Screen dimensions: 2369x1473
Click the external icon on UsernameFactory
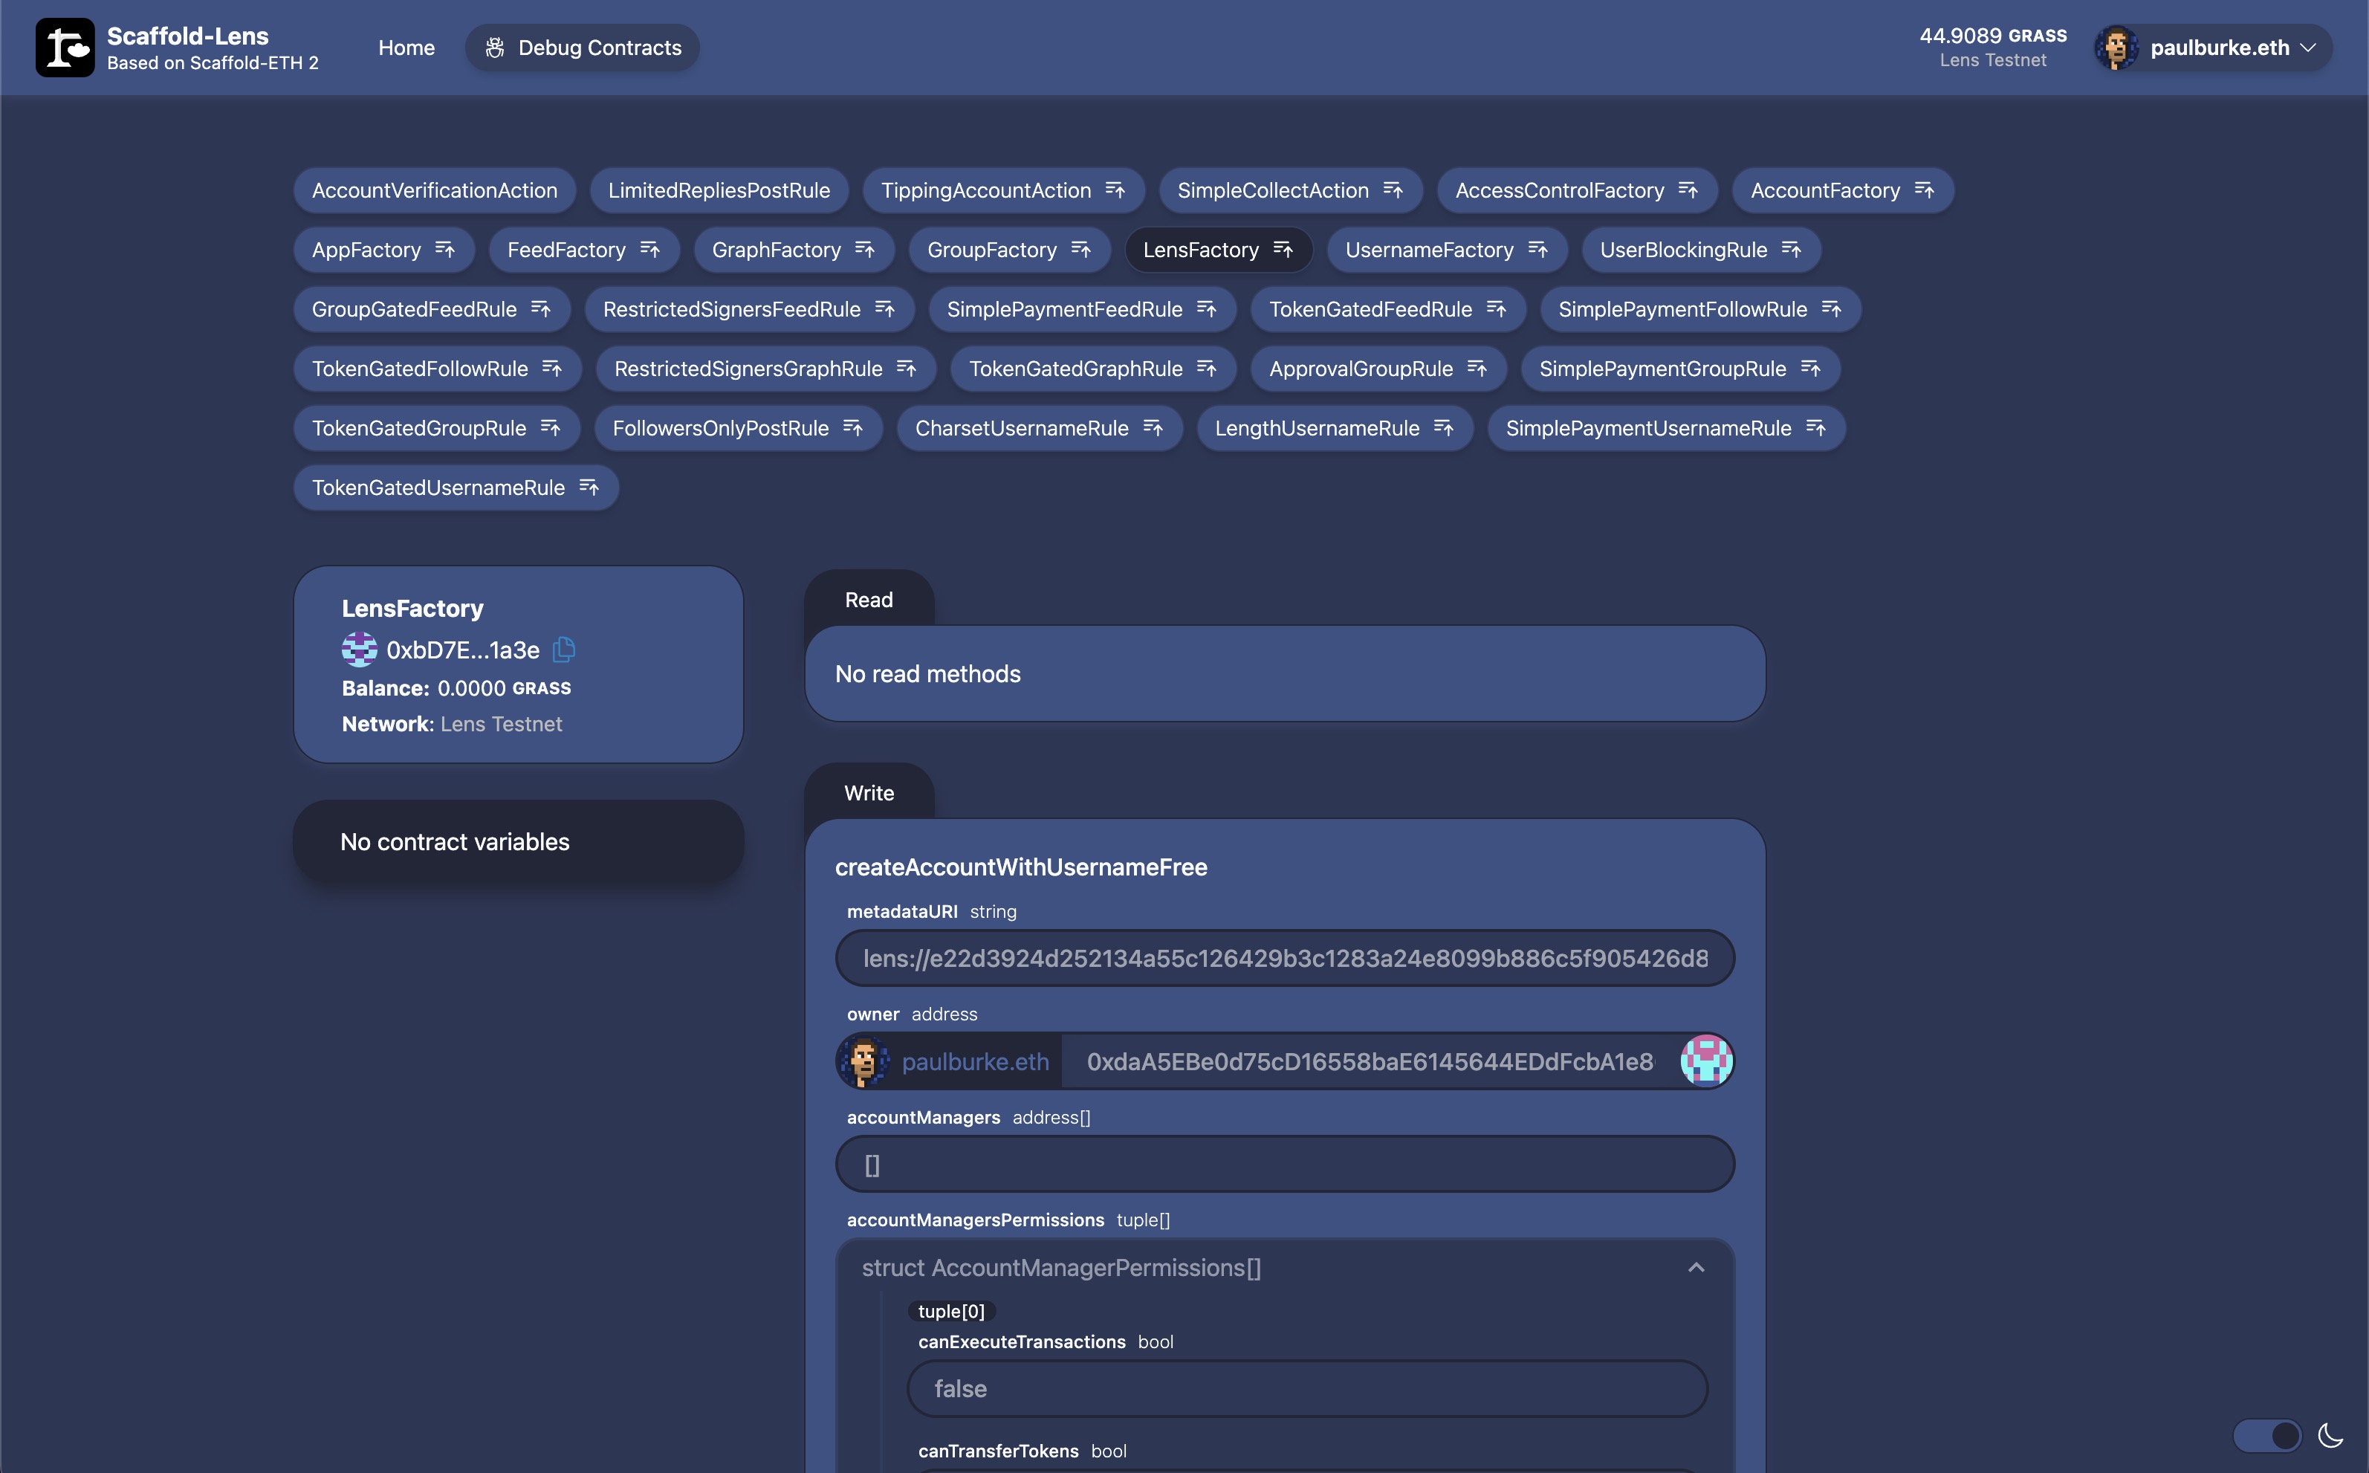[1538, 250]
